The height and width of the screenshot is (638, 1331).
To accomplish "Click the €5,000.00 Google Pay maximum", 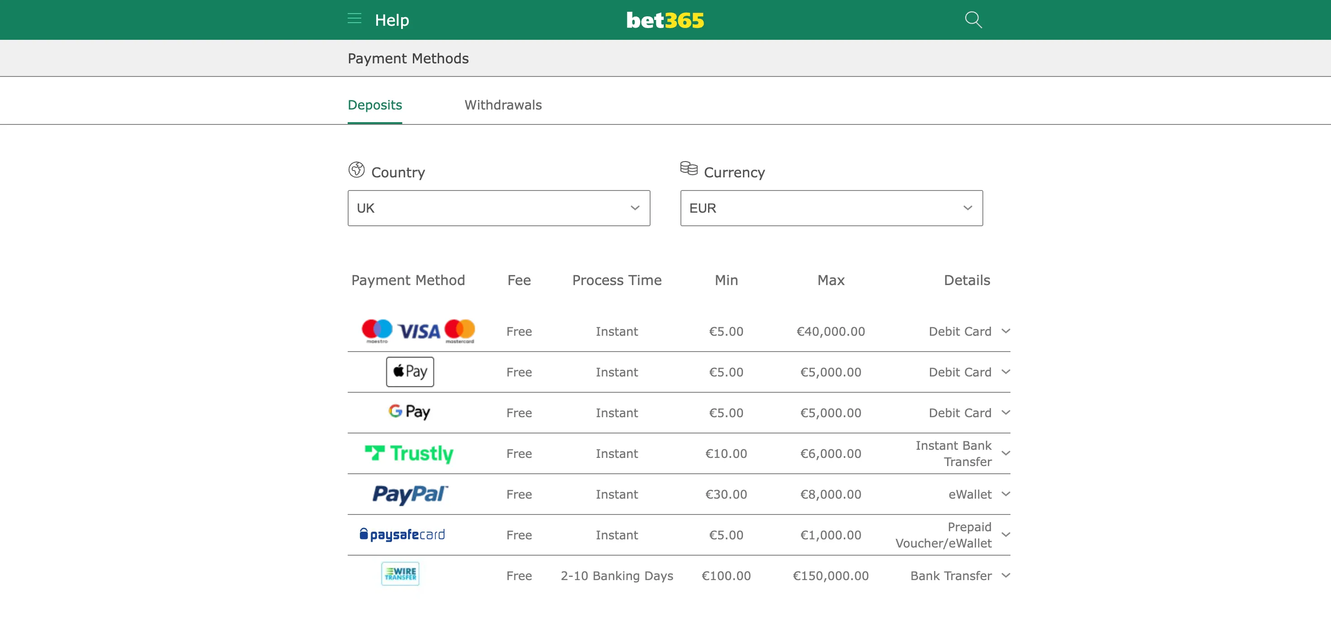I will click(830, 413).
